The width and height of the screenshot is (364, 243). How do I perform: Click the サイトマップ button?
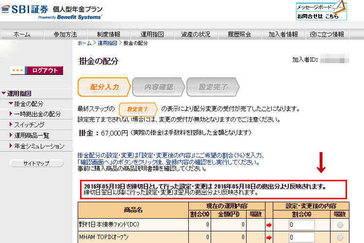(36, 163)
